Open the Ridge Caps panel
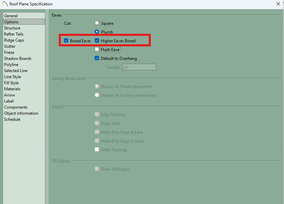 pos(14,40)
